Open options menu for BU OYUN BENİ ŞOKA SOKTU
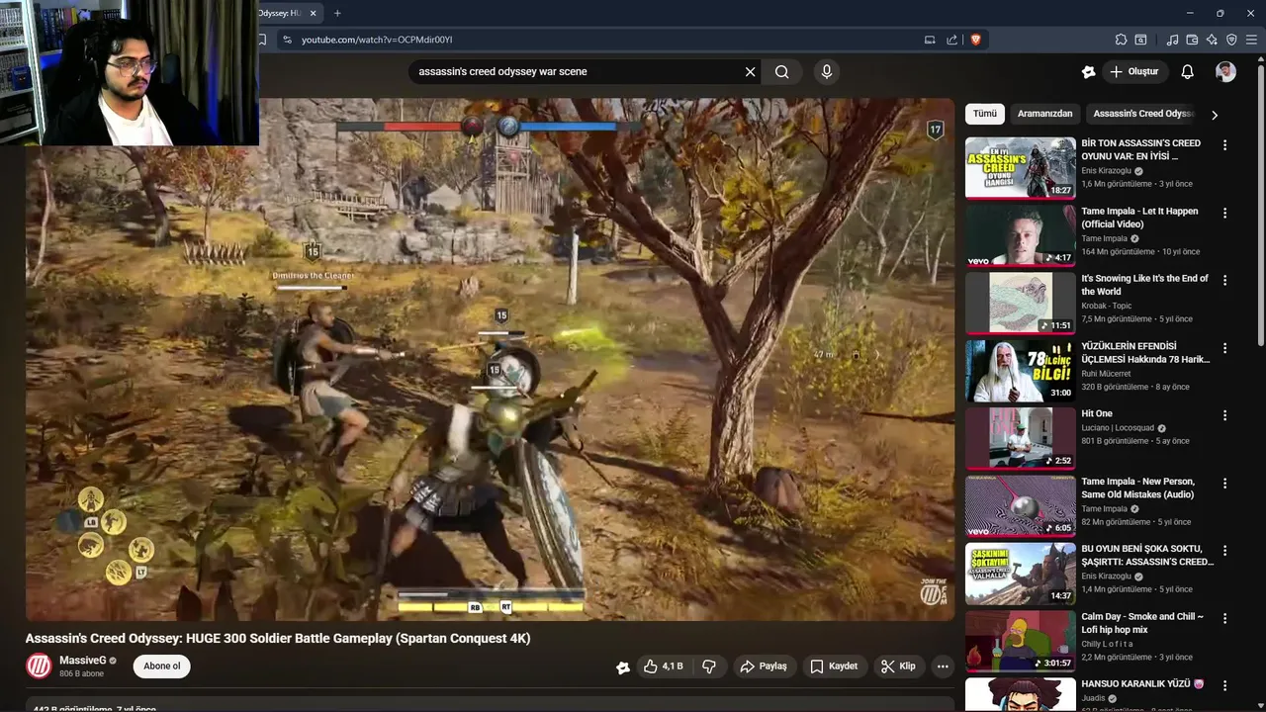Viewport: 1266px width, 712px height. (x=1224, y=551)
